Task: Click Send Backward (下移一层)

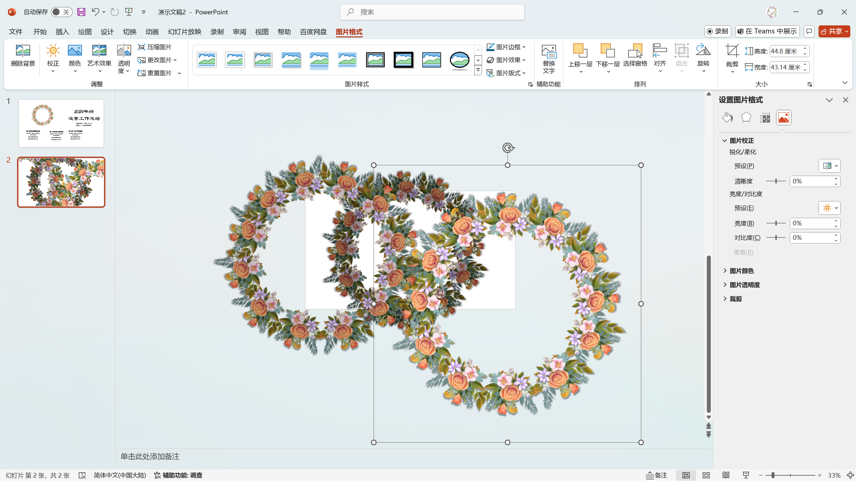Action: click(608, 58)
